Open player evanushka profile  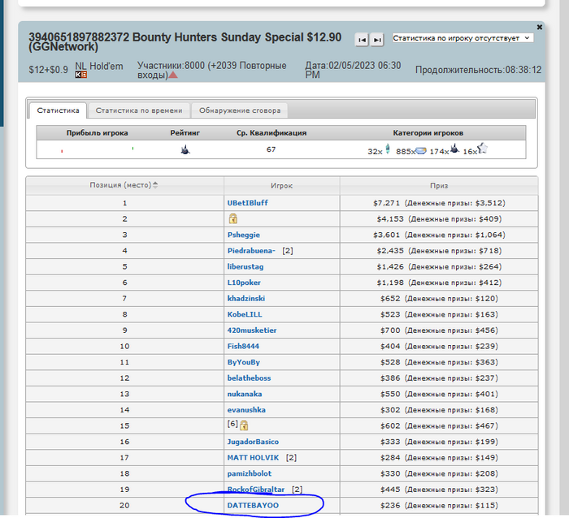click(x=246, y=410)
